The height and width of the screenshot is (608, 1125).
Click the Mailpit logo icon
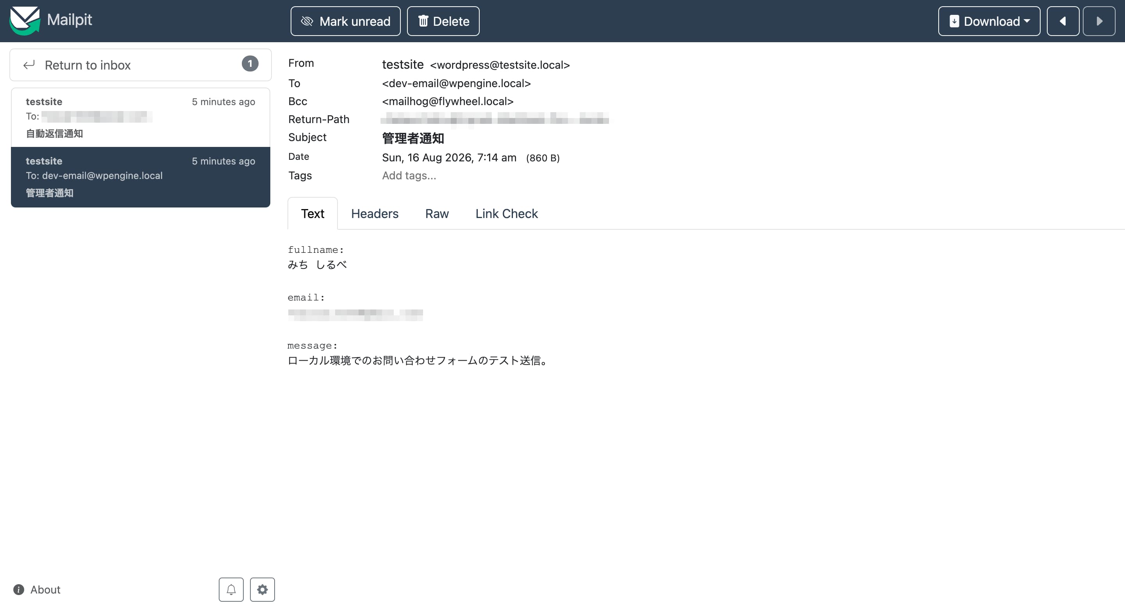coord(25,21)
